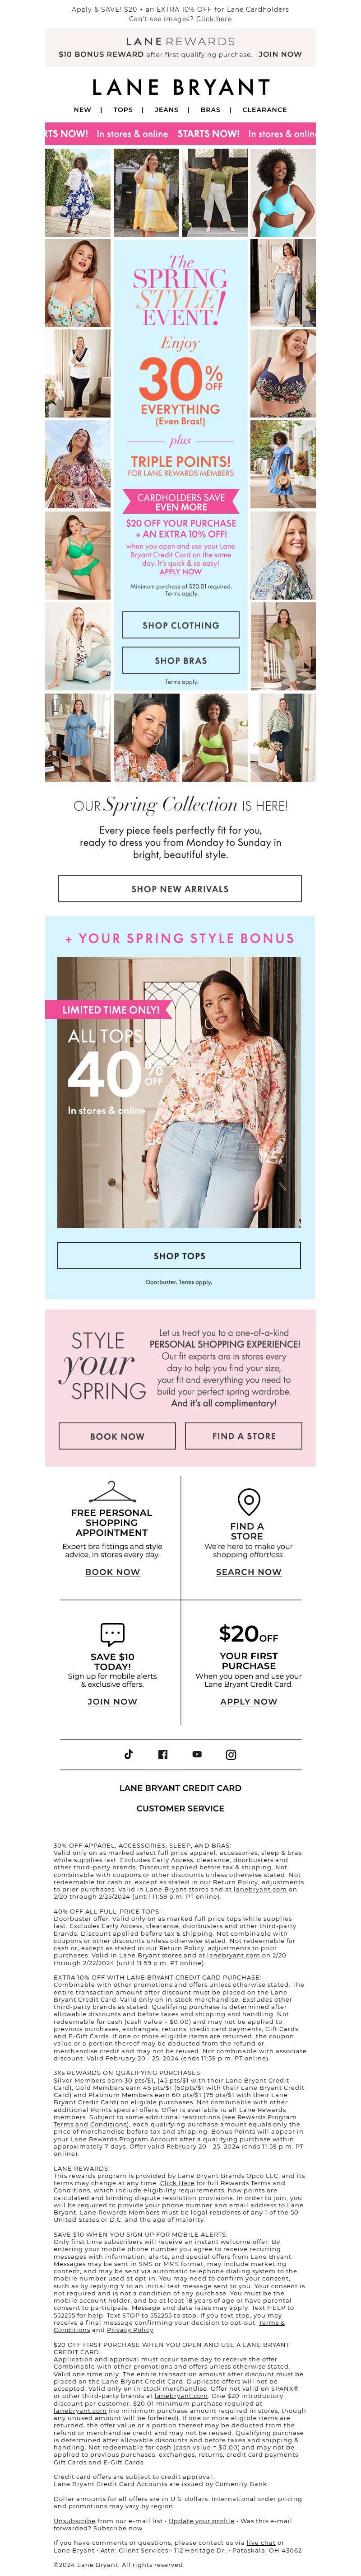Image resolution: width=361 pixels, height=2576 pixels.
Task: Open the Facebook social icon
Action: [163, 1754]
